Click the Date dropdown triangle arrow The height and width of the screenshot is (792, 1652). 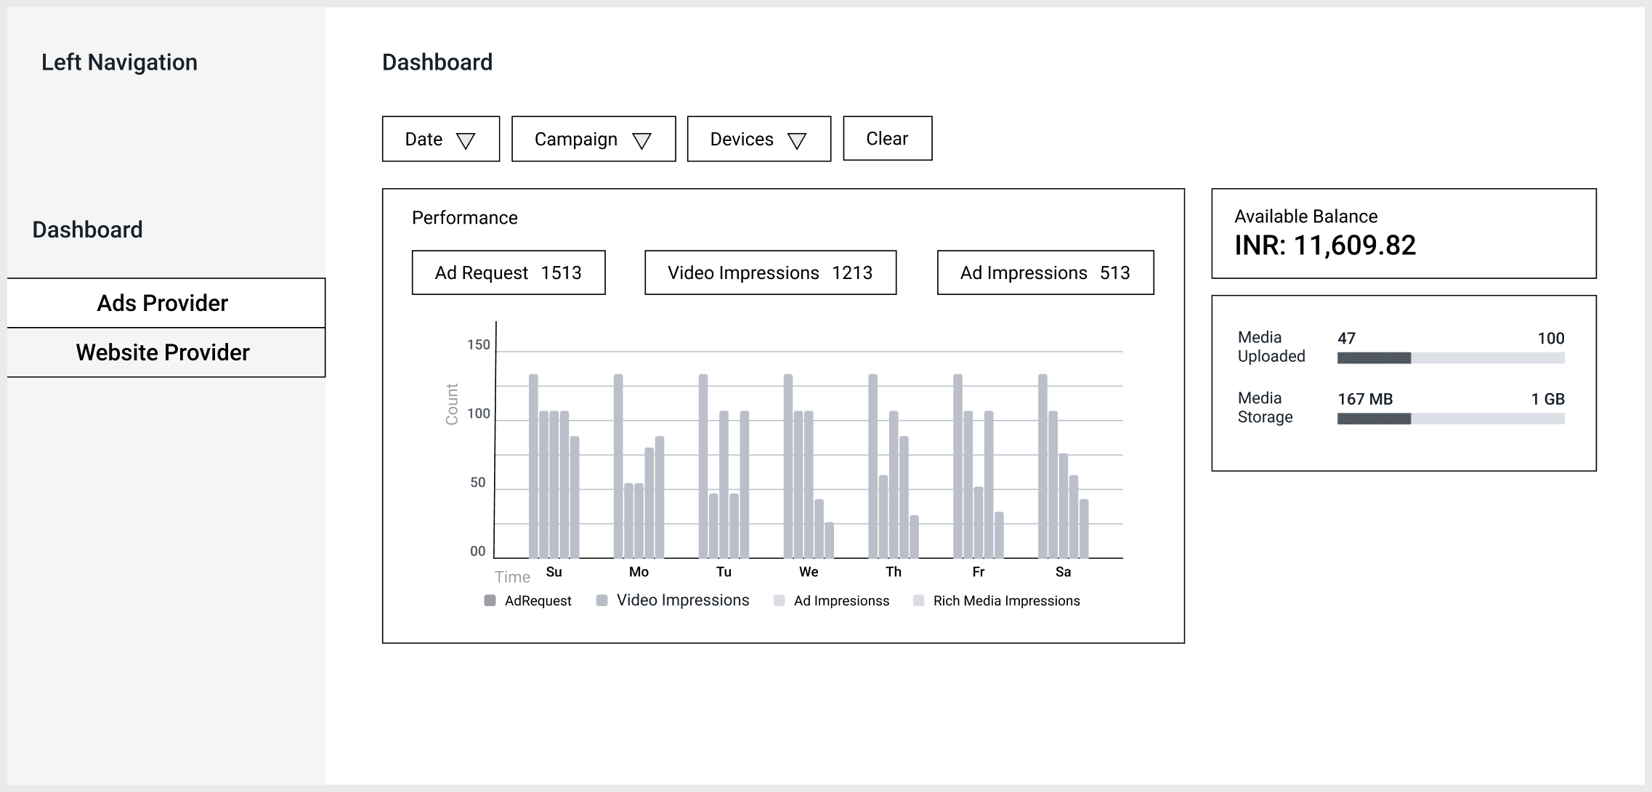[x=465, y=140]
